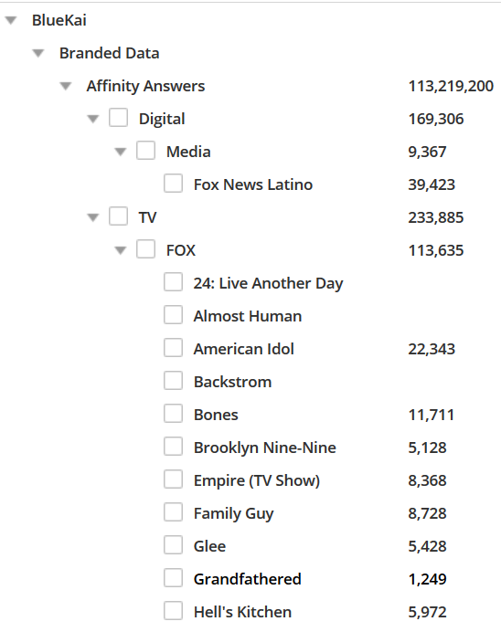This screenshot has width=501, height=632.
Task: Tick the Fox News Latino checkbox
Action: (173, 184)
